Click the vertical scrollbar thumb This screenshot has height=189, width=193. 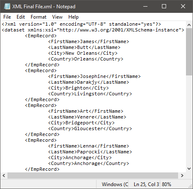pos(189,52)
